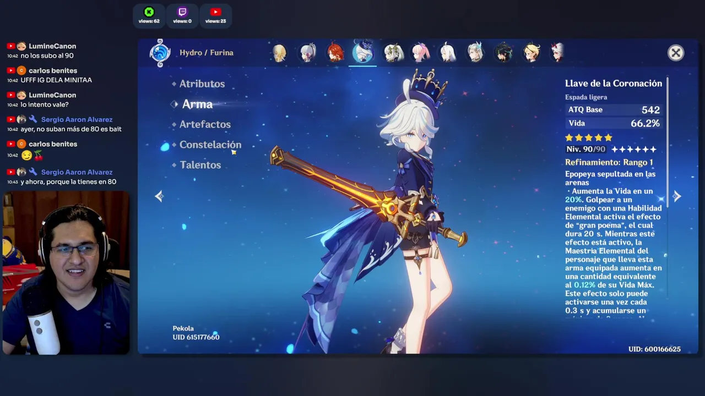
Task: Click LumineCanon's 'no los subo al 90' message
Action: 47,56
